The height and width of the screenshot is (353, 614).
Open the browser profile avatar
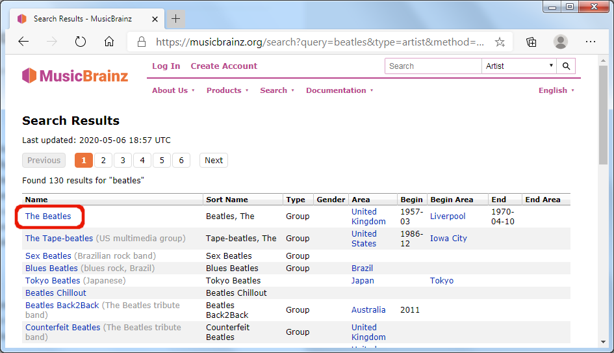click(x=560, y=42)
